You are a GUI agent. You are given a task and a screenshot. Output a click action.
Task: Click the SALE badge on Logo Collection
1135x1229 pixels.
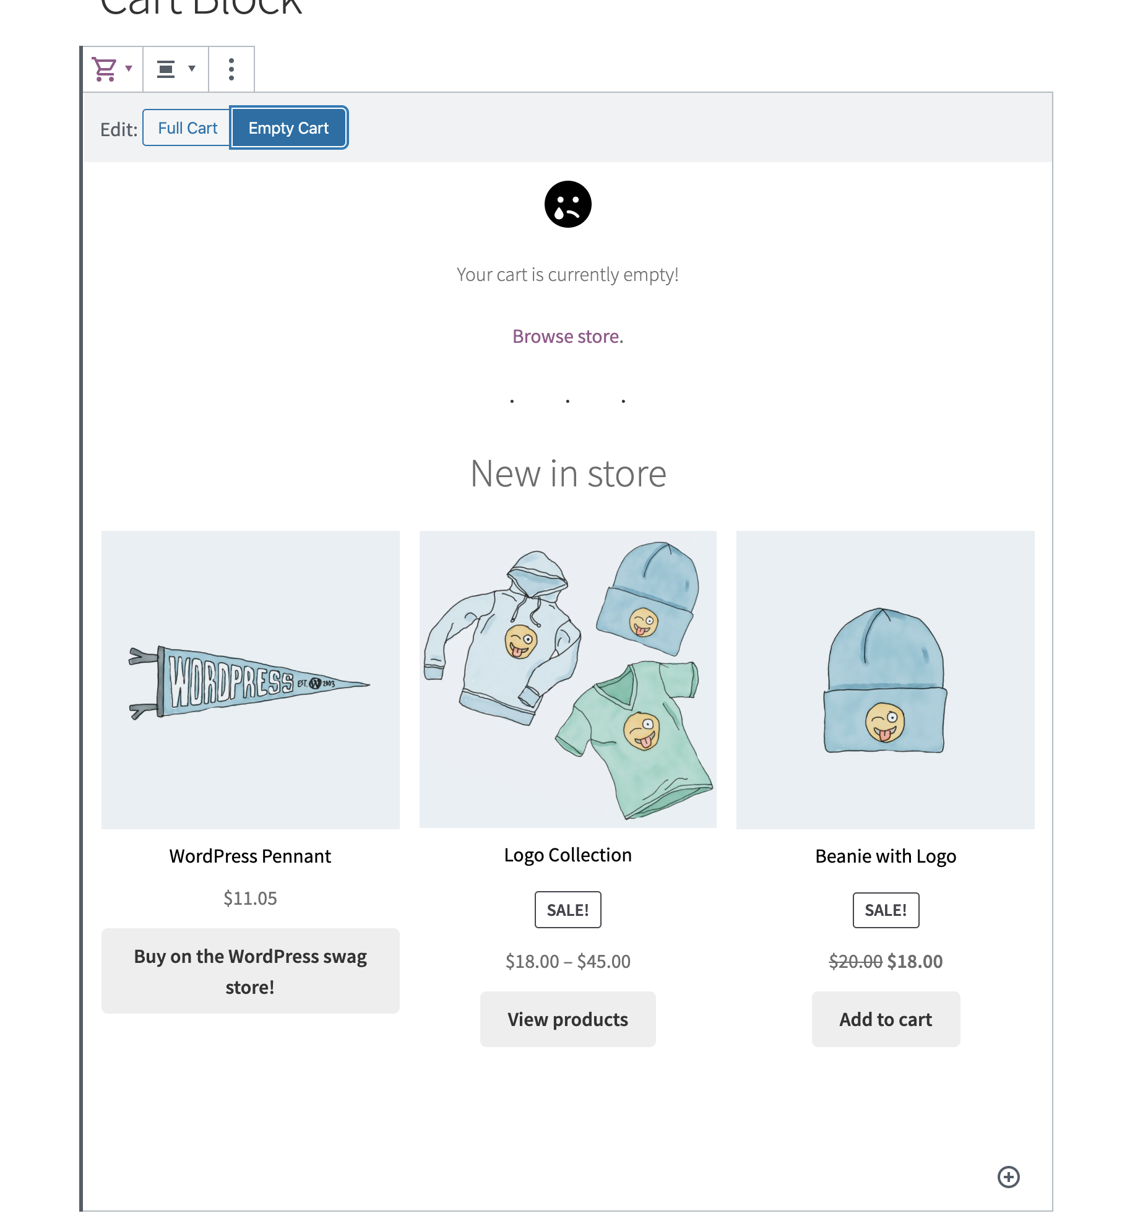click(567, 910)
